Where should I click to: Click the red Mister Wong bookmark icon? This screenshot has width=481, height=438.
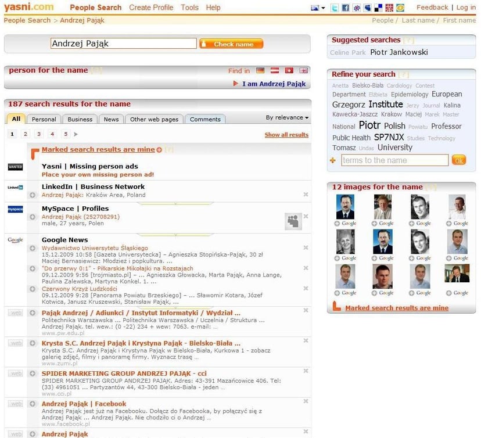click(x=389, y=8)
